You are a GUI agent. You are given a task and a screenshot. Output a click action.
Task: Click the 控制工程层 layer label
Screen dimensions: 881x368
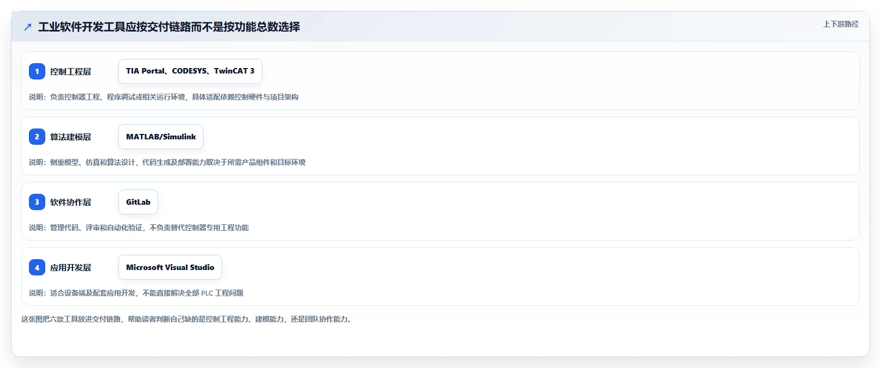pyautogui.click(x=70, y=71)
